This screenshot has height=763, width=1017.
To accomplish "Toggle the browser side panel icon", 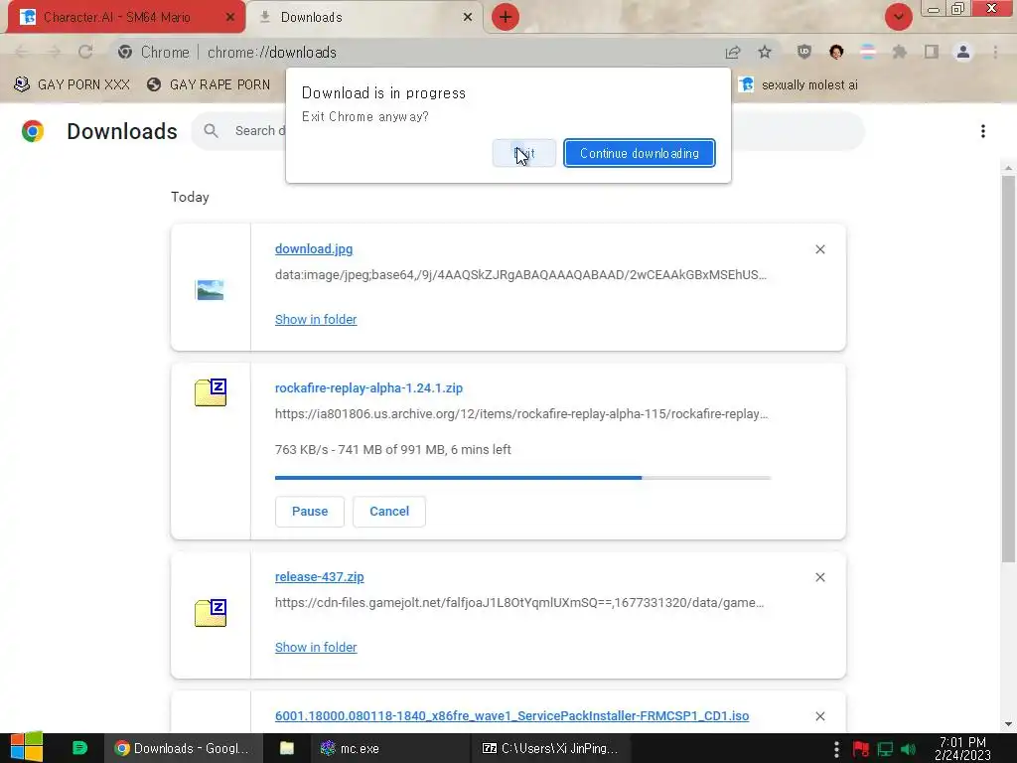I will (x=932, y=52).
